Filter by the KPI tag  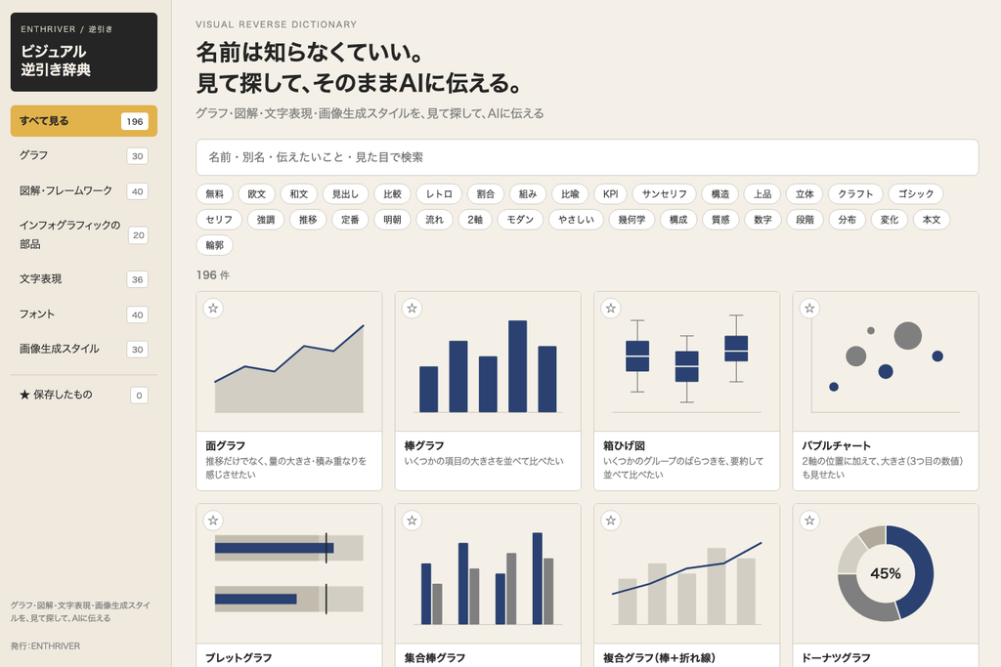click(x=610, y=194)
